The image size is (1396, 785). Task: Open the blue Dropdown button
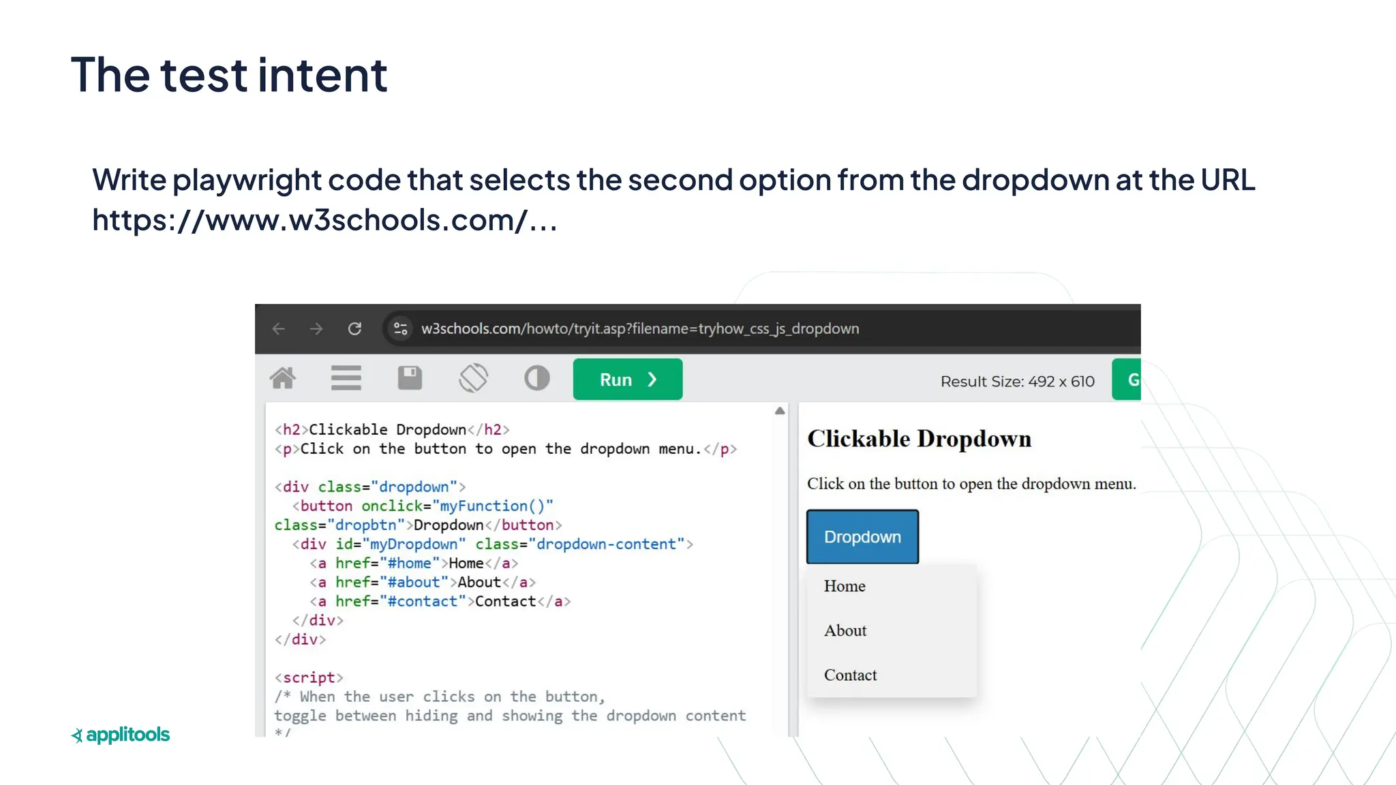tap(862, 537)
